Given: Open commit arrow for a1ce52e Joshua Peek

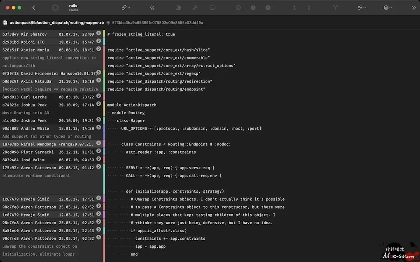Looking at the screenshot, I should (x=99, y=119).
